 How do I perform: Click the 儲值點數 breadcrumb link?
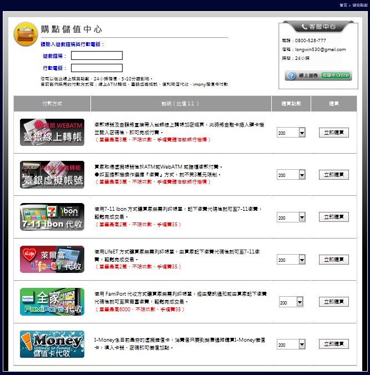[x=360, y=4]
